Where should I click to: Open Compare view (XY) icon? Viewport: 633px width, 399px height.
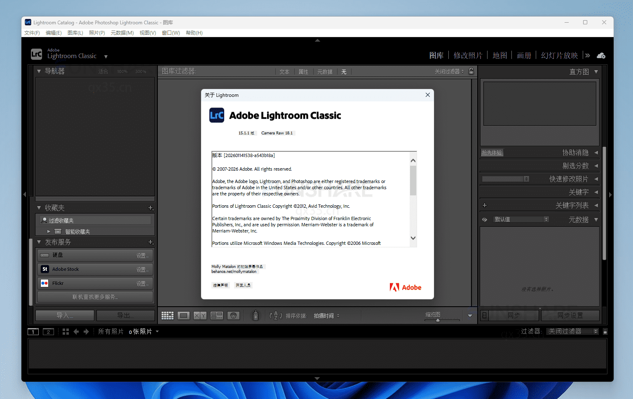(x=200, y=316)
